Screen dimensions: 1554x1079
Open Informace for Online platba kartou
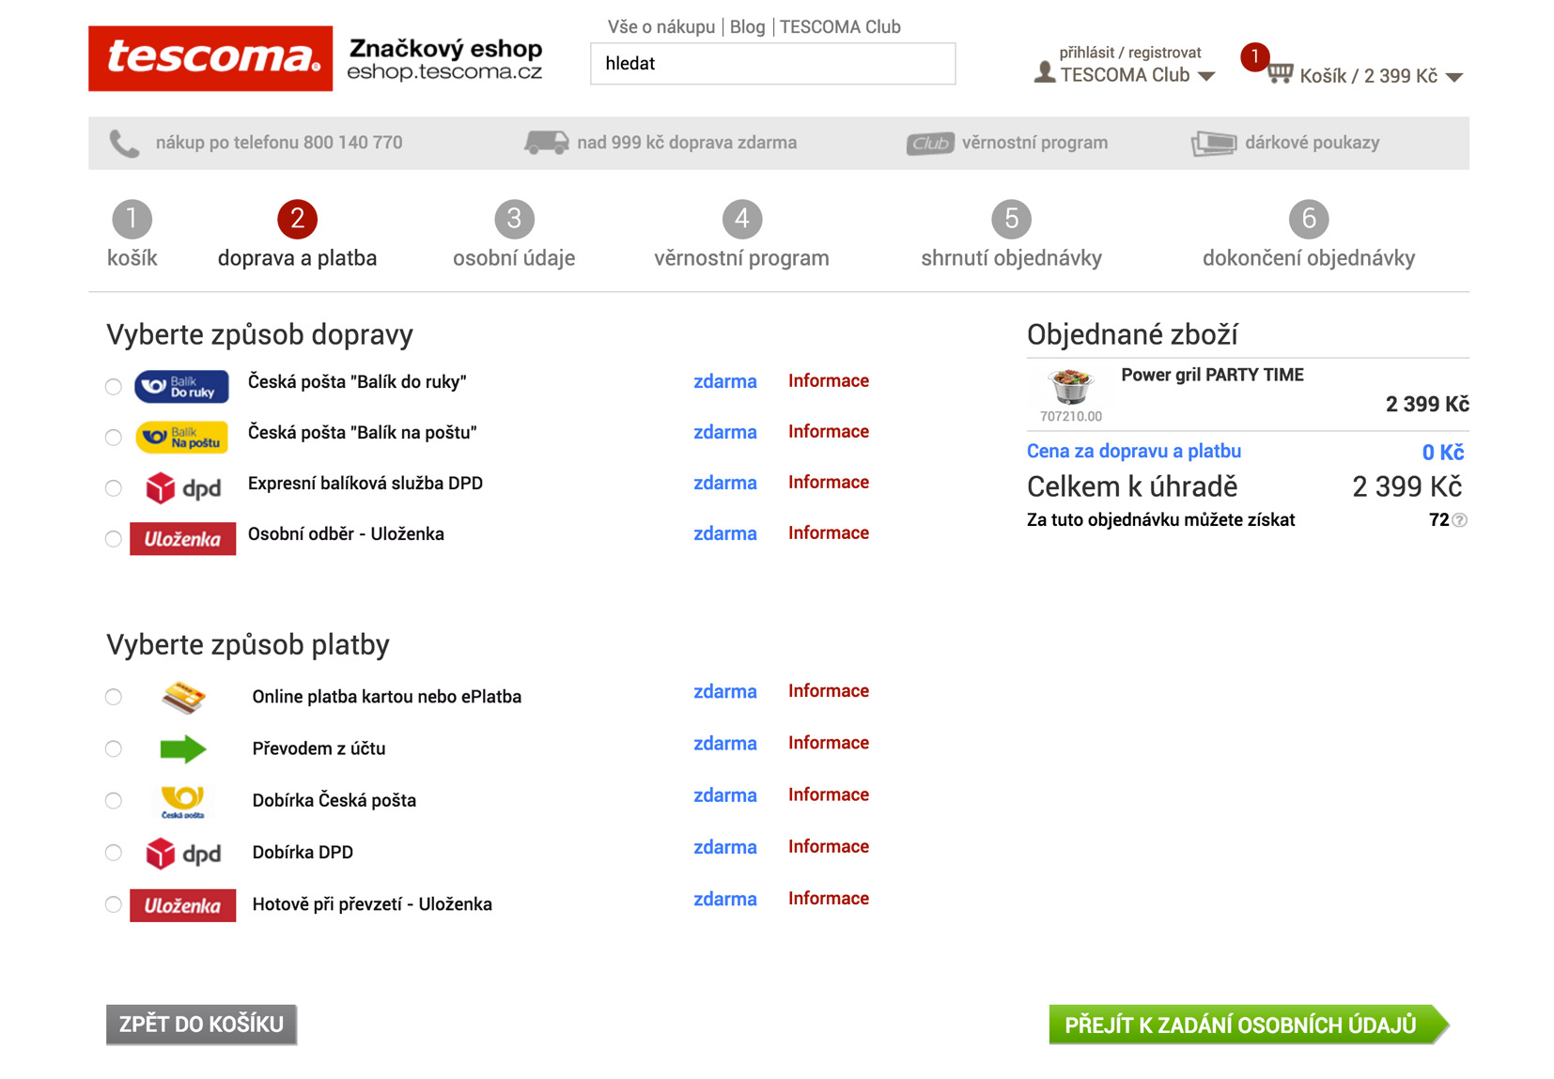[x=829, y=691]
